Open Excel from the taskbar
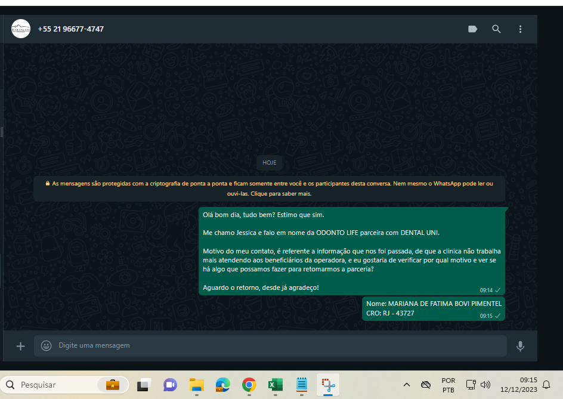The width and height of the screenshot is (563, 399). (276, 385)
